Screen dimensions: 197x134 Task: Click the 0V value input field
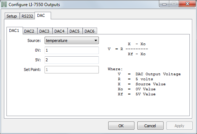[x=72, y=51]
